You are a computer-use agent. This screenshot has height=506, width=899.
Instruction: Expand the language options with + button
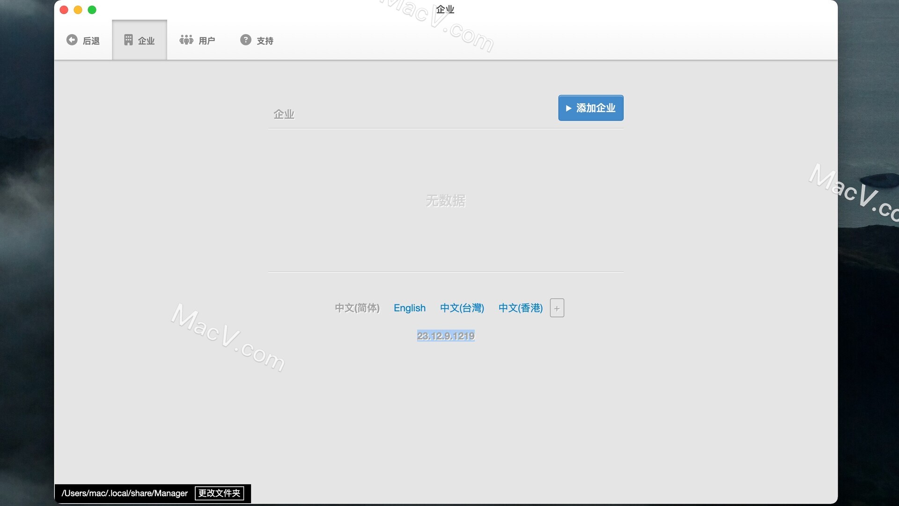click(556, 308)
